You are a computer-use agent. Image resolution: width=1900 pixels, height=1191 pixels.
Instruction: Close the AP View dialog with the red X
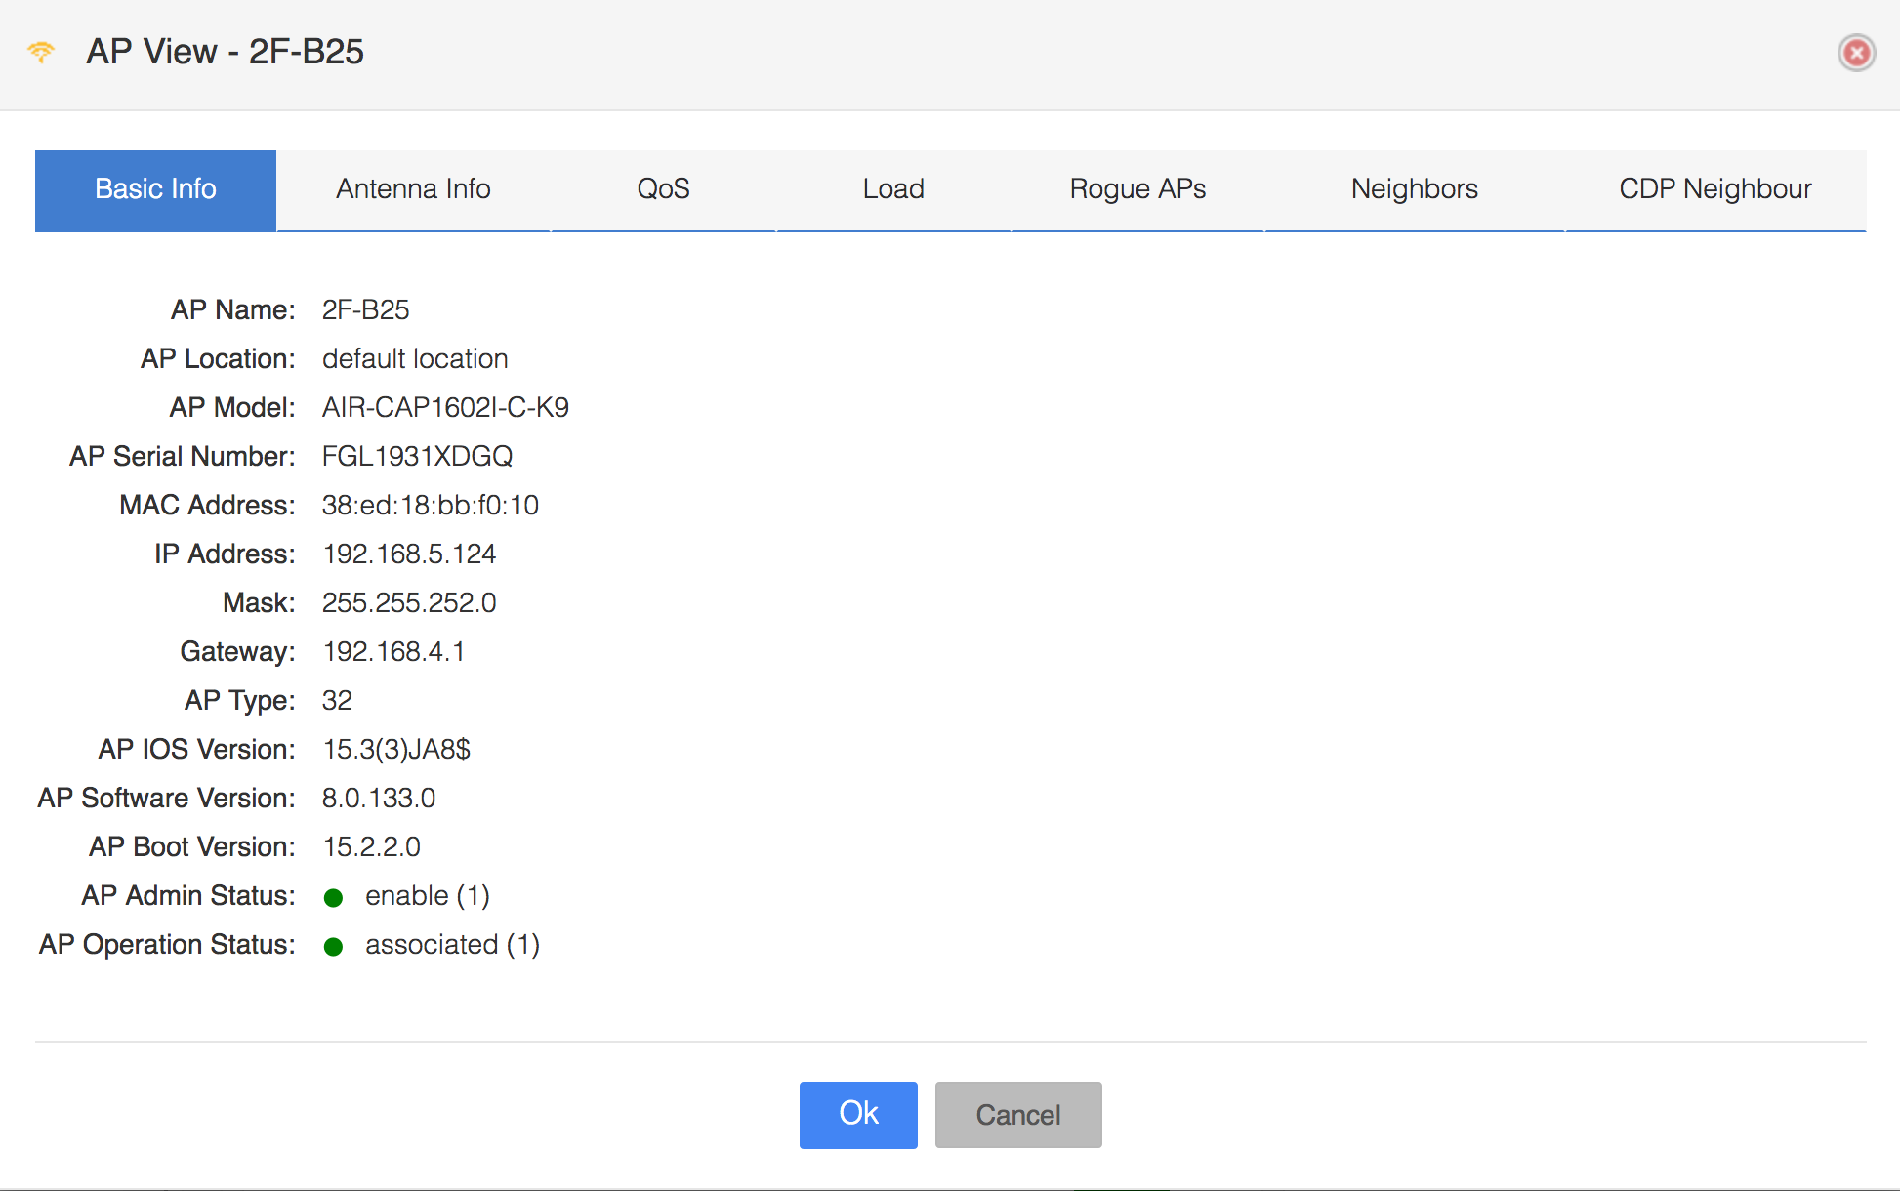click(1856, 53)
